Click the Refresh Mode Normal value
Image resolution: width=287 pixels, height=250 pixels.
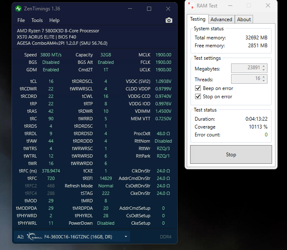pos(106,186)
